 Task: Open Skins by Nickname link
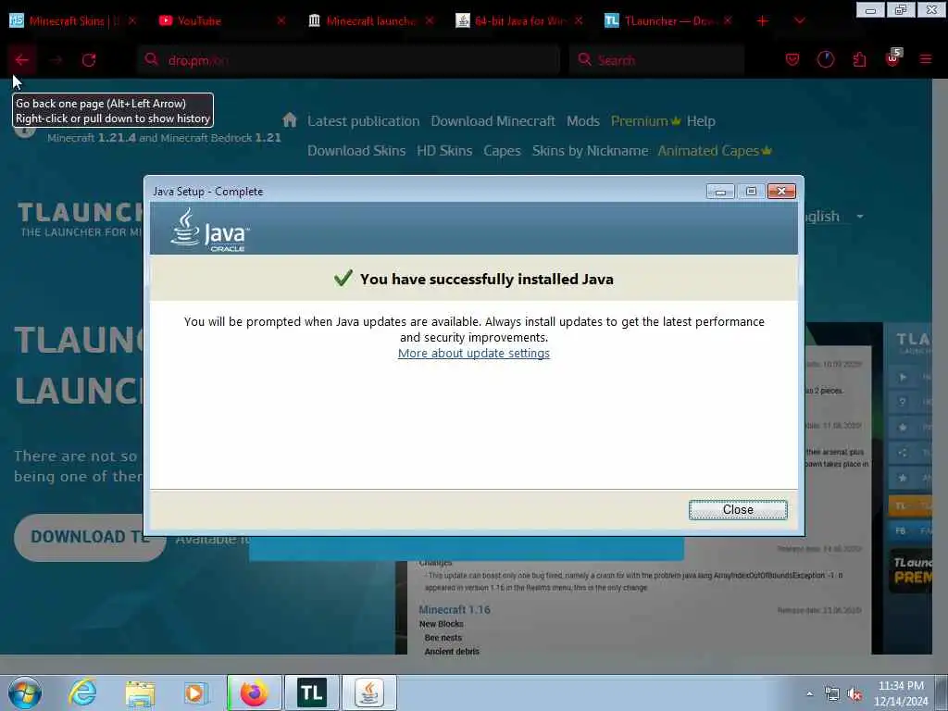point(590,151)
